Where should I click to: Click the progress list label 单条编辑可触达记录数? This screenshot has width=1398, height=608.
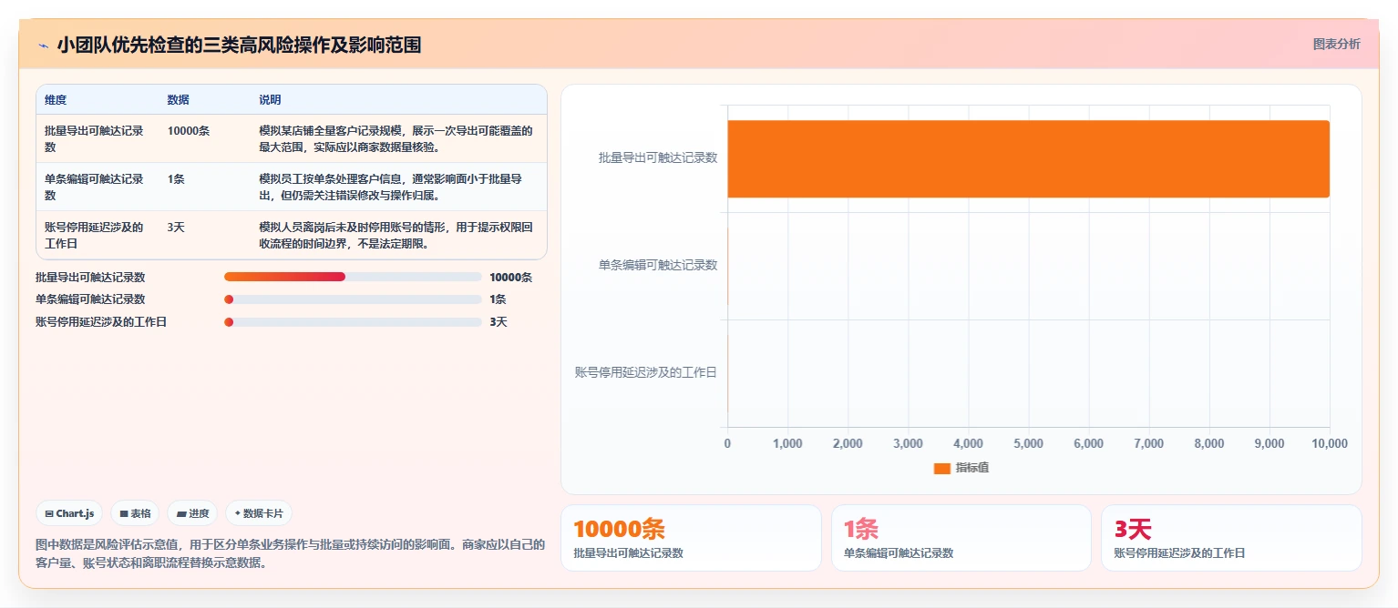[90, 299]
